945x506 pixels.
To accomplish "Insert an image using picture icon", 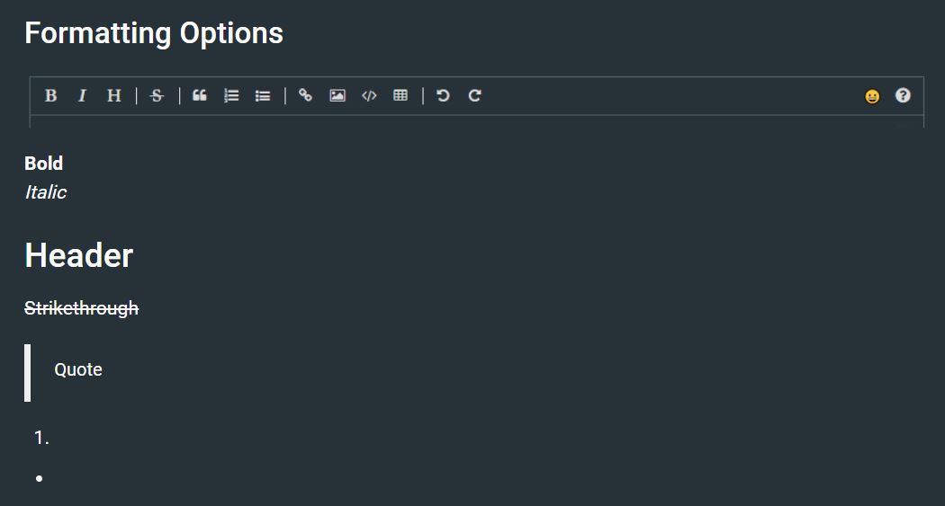I will tap(337, 95).
